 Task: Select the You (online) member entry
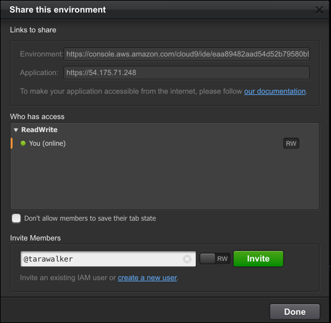47,143
